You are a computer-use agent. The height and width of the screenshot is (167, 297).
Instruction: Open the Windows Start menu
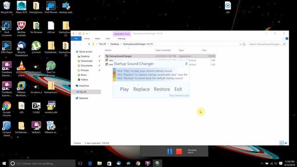pos(4,163)
